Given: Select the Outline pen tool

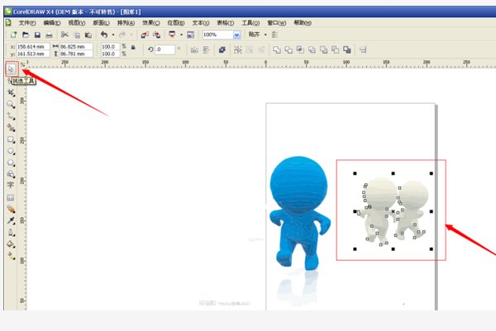Looking at the screenshot, I should [x=11, y=233].
